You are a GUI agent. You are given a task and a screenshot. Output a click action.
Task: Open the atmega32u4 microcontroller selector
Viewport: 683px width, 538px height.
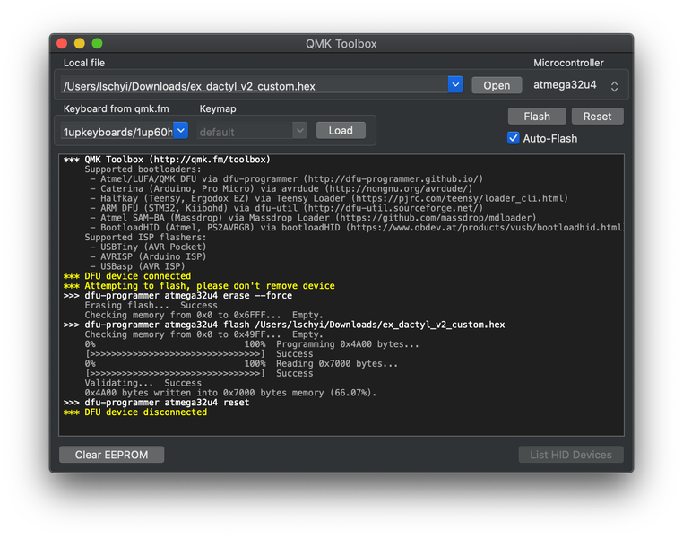[x=575, y=85]
